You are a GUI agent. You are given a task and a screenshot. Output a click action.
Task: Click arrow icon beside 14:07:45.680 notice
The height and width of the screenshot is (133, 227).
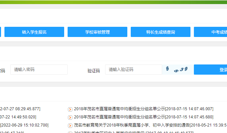click(70, 118)
